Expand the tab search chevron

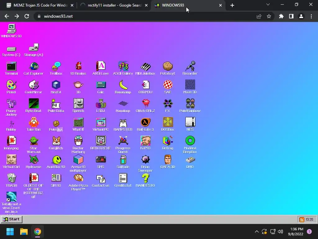268,4
